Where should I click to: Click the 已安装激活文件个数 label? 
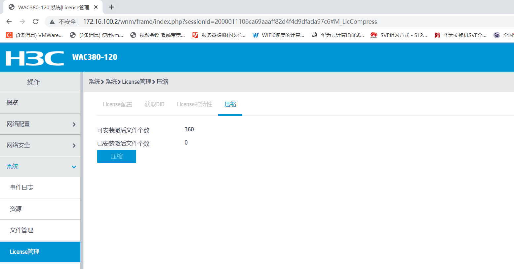pos(123,144)
